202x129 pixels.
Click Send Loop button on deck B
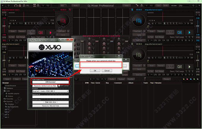139,41
